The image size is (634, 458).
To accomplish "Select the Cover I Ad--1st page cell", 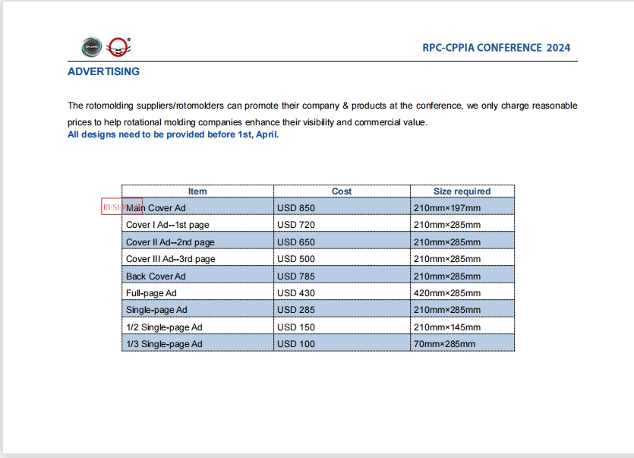I will 197,223.
